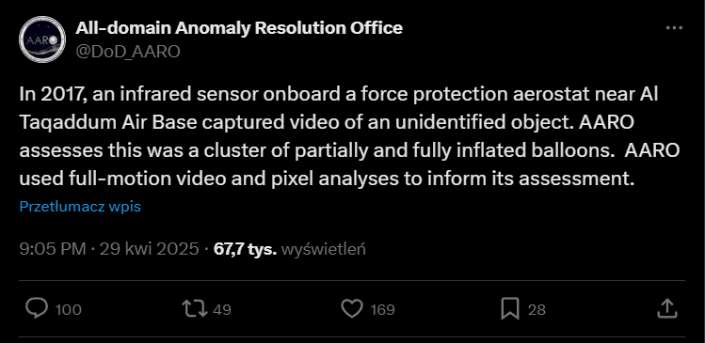The image size is (705, 343).
Task: Repost this tweet via retweet icon
Action: coord(194,309)
